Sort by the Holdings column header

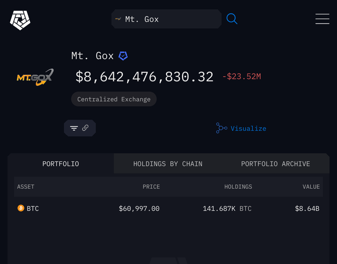point(238,187)
